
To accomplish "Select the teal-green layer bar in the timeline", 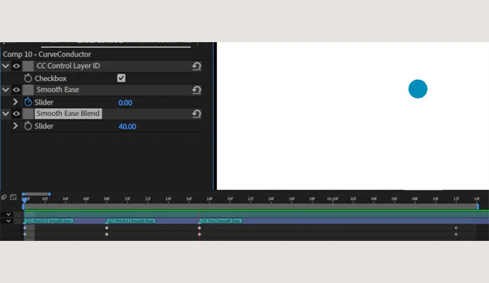I will pyautogui.click(x=256, y=214).
